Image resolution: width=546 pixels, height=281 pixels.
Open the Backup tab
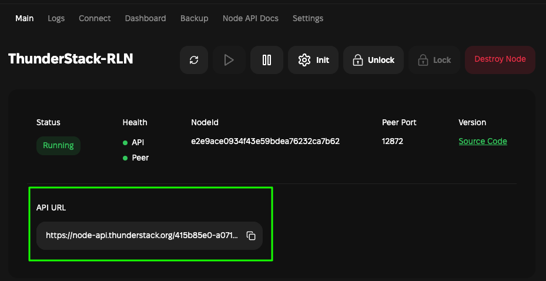coord(194,18)
